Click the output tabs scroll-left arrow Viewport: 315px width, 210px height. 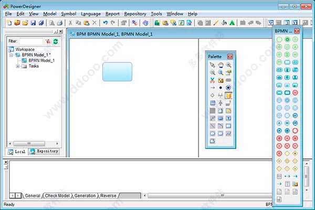tap(13, 195)
